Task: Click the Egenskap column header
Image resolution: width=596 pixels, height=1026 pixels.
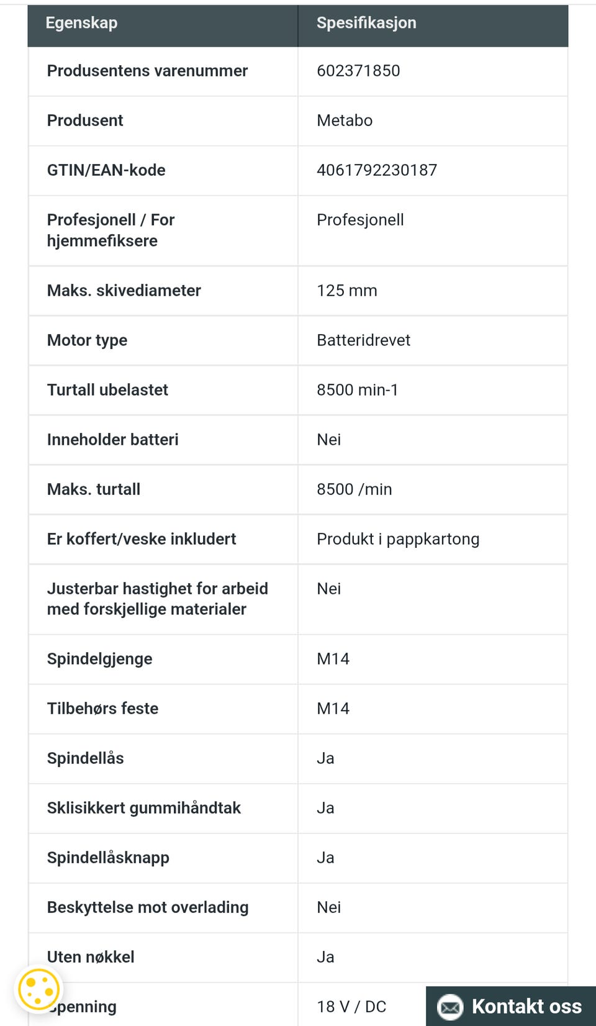Action: pos(81,23)
